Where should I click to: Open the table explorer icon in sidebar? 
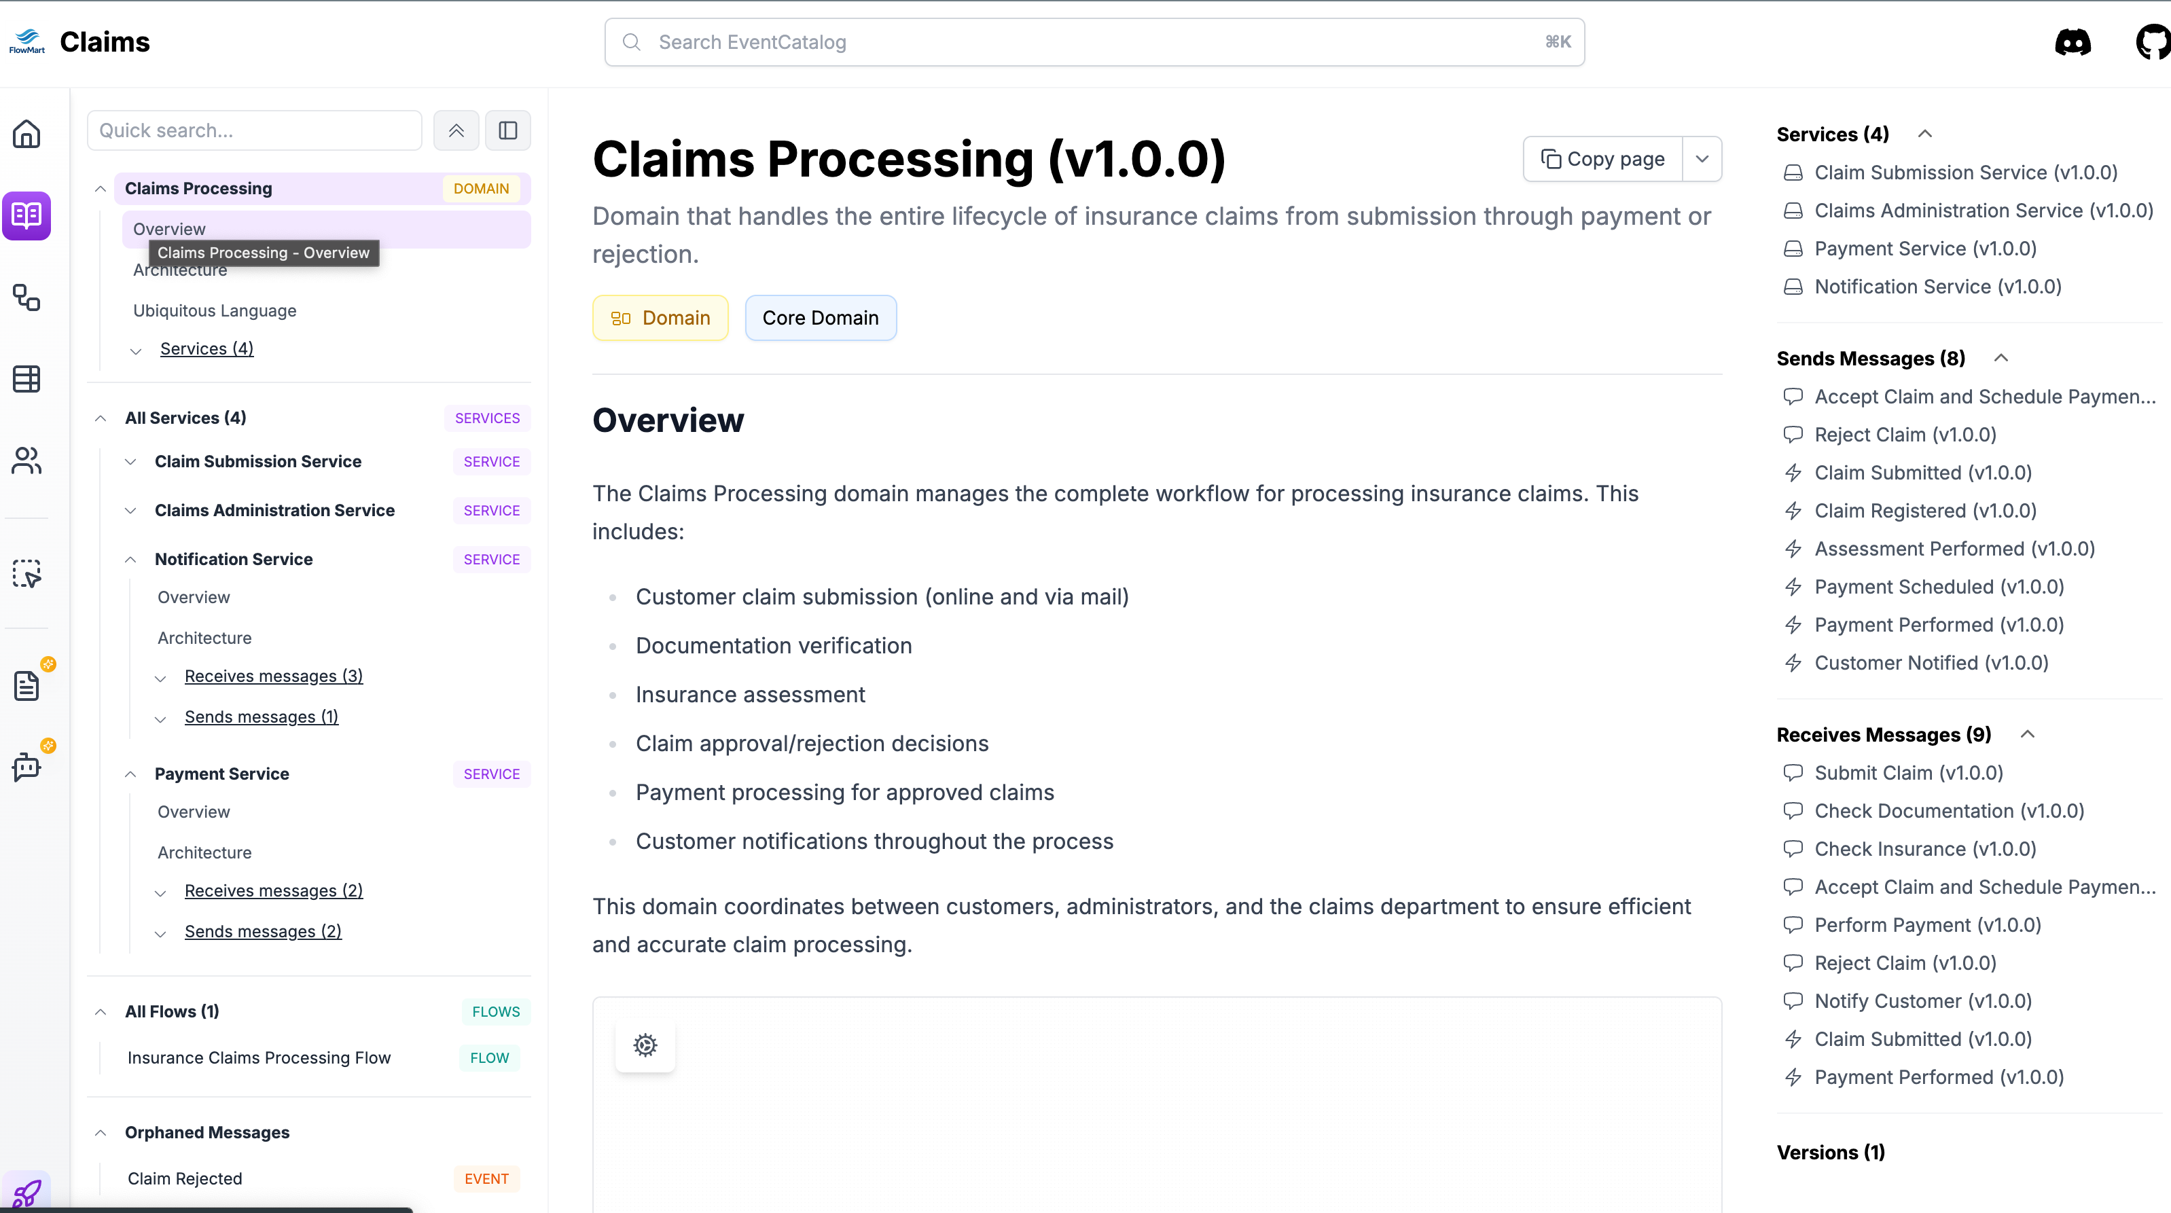(26, 379)
